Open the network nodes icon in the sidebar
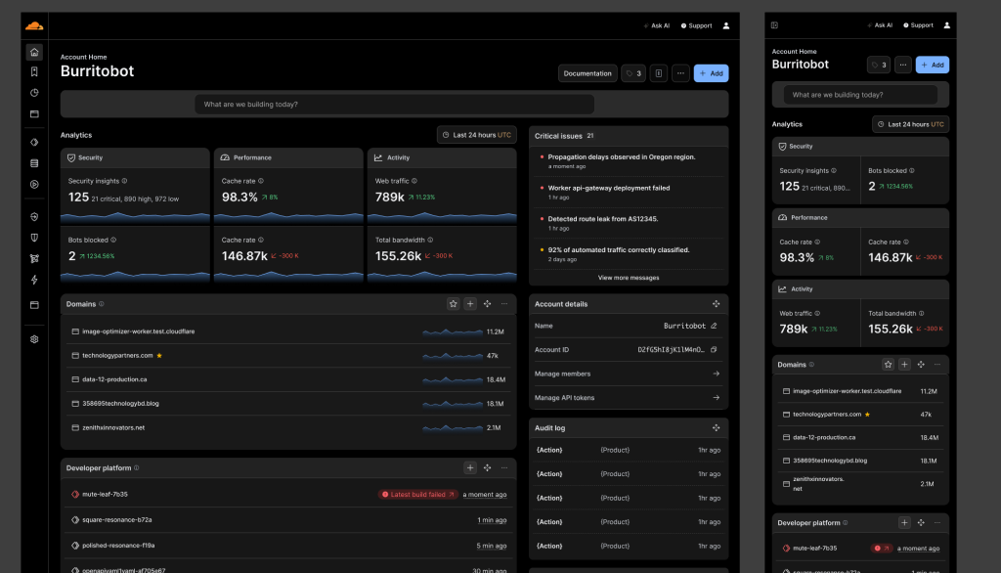1001x573 pixels. pos(34,259)
